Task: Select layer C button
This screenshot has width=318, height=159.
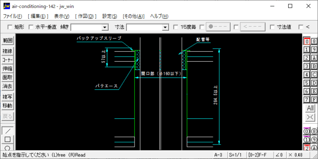Action: [314, 75]
